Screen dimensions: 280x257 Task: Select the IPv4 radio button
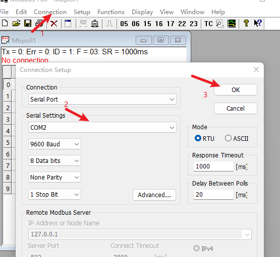pos(196,248)
